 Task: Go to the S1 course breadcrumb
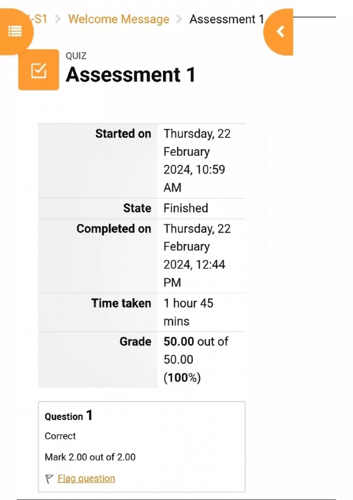pos(40,19)
